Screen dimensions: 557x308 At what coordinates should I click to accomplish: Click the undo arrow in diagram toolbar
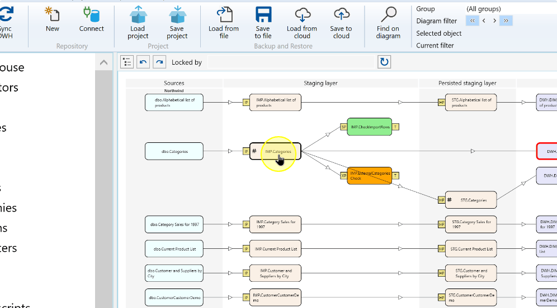(x=143, y=62)
